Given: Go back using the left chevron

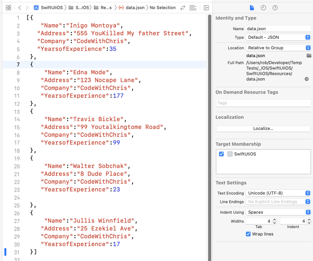Looking at the screenshot, I should [19, 8].
